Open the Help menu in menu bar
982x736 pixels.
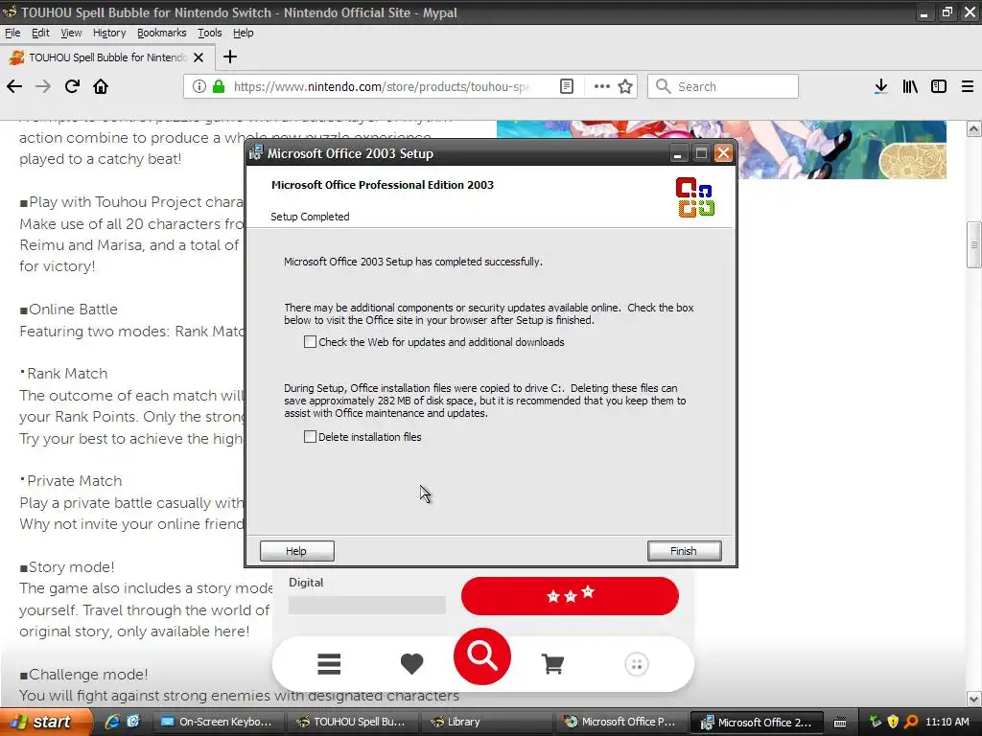pyautogui.click(x=243, y=33)
